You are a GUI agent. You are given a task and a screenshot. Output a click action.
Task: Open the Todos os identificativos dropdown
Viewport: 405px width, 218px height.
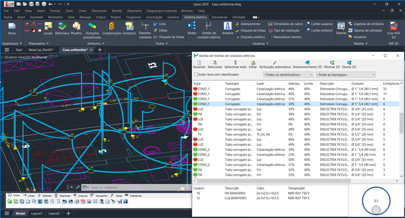coord(288,75)
